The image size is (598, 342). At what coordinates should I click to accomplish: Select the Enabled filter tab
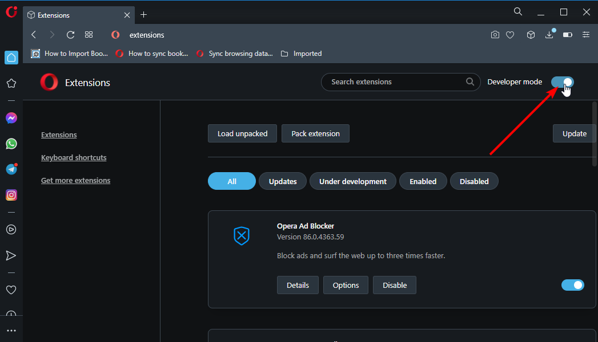(x=423, y=181)
